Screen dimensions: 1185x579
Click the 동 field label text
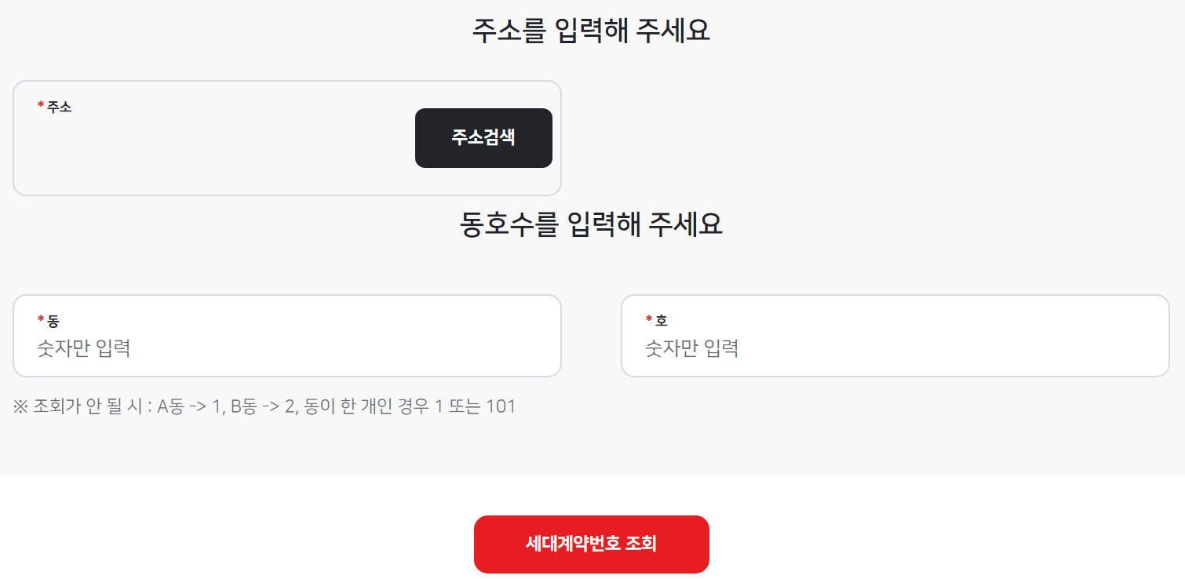pyautogui.click(x=53, y=321)
